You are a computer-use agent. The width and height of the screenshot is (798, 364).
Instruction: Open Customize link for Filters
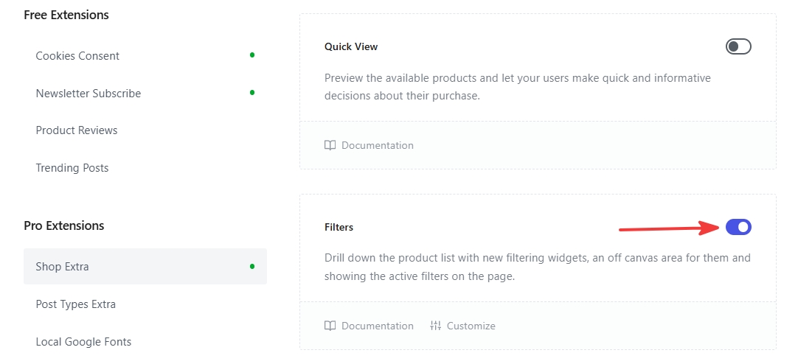click(462, 326)
